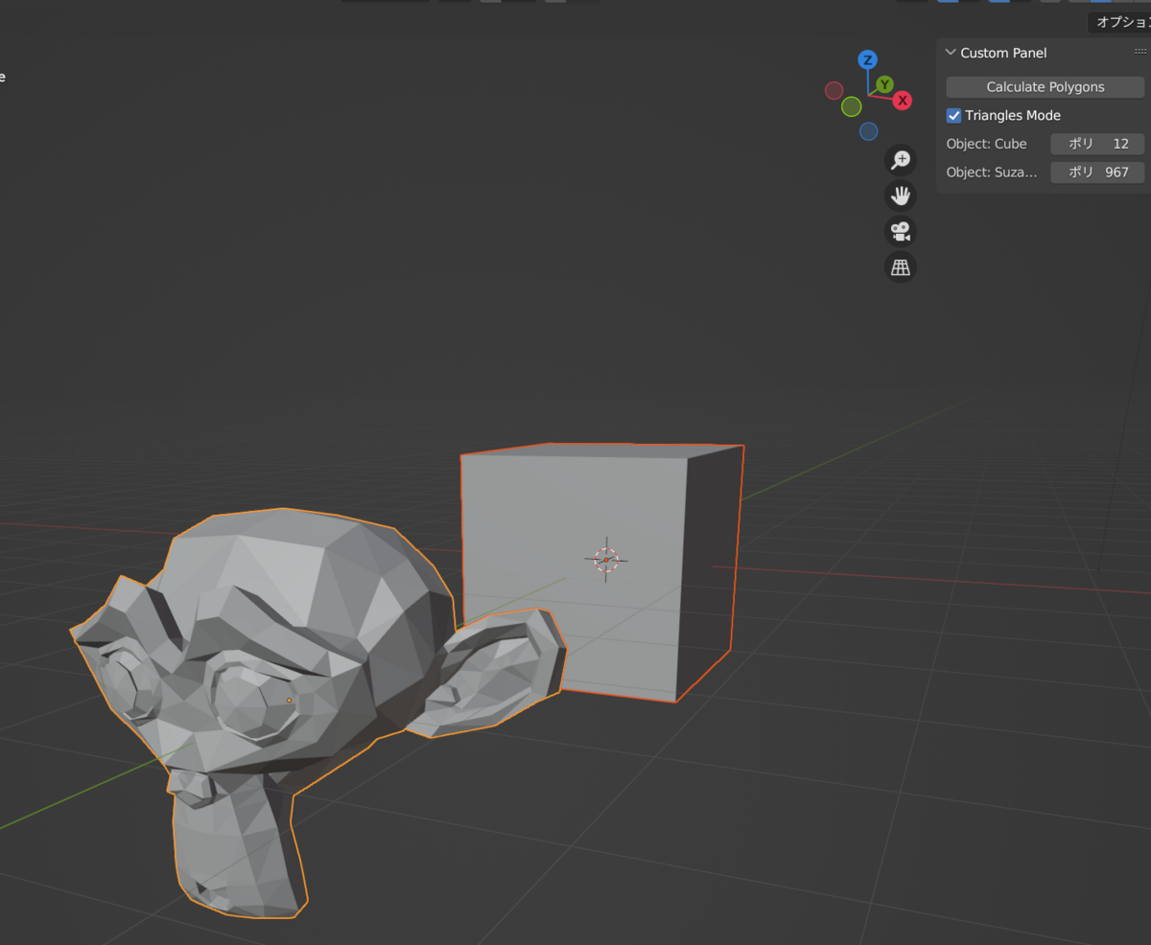This screenshot has width=1151, height=945.
Task: Click the Calculate Polygons button
Action: 1045,87
